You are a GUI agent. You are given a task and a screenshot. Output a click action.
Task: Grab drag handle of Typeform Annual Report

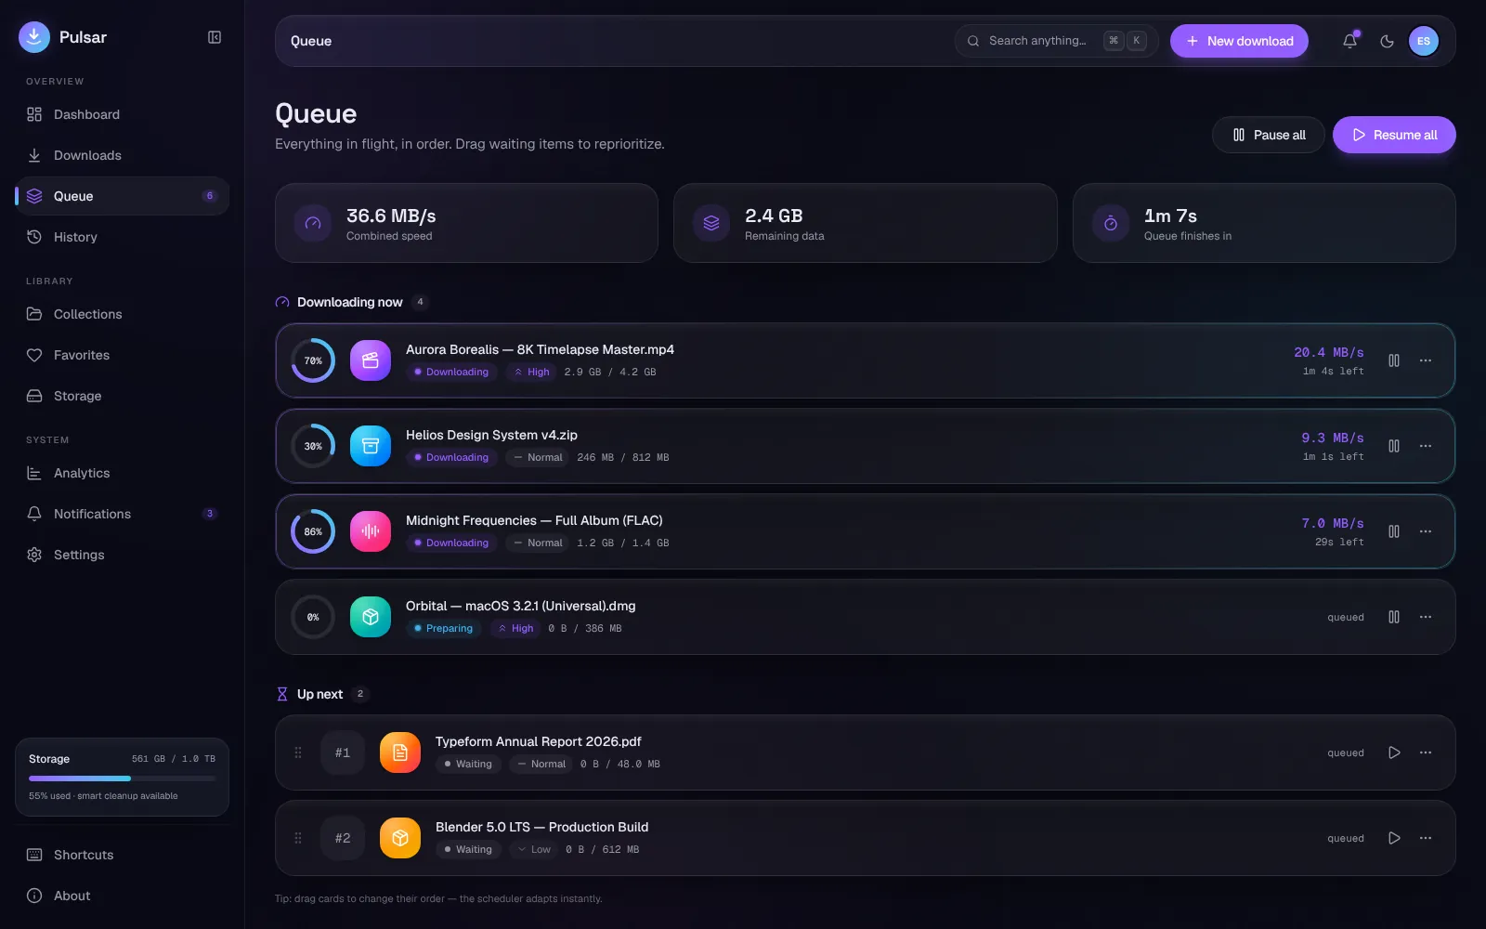point(298,752)
